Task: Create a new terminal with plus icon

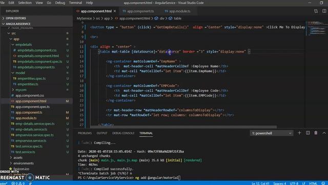Action: tap(299, 133)
